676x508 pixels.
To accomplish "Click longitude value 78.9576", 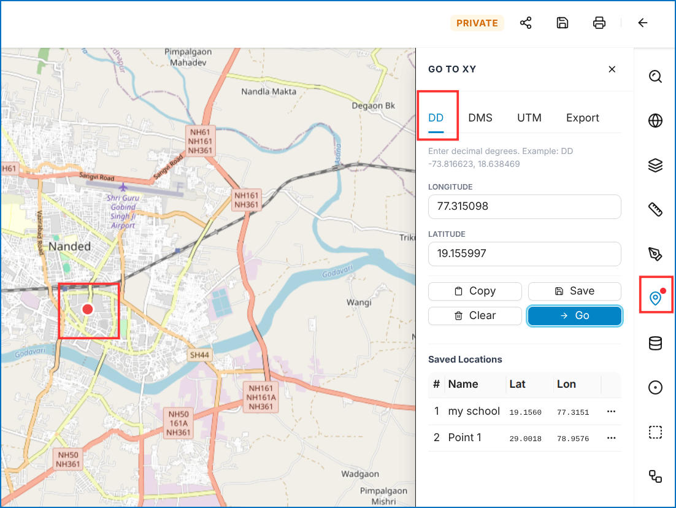I will [572, 439].
